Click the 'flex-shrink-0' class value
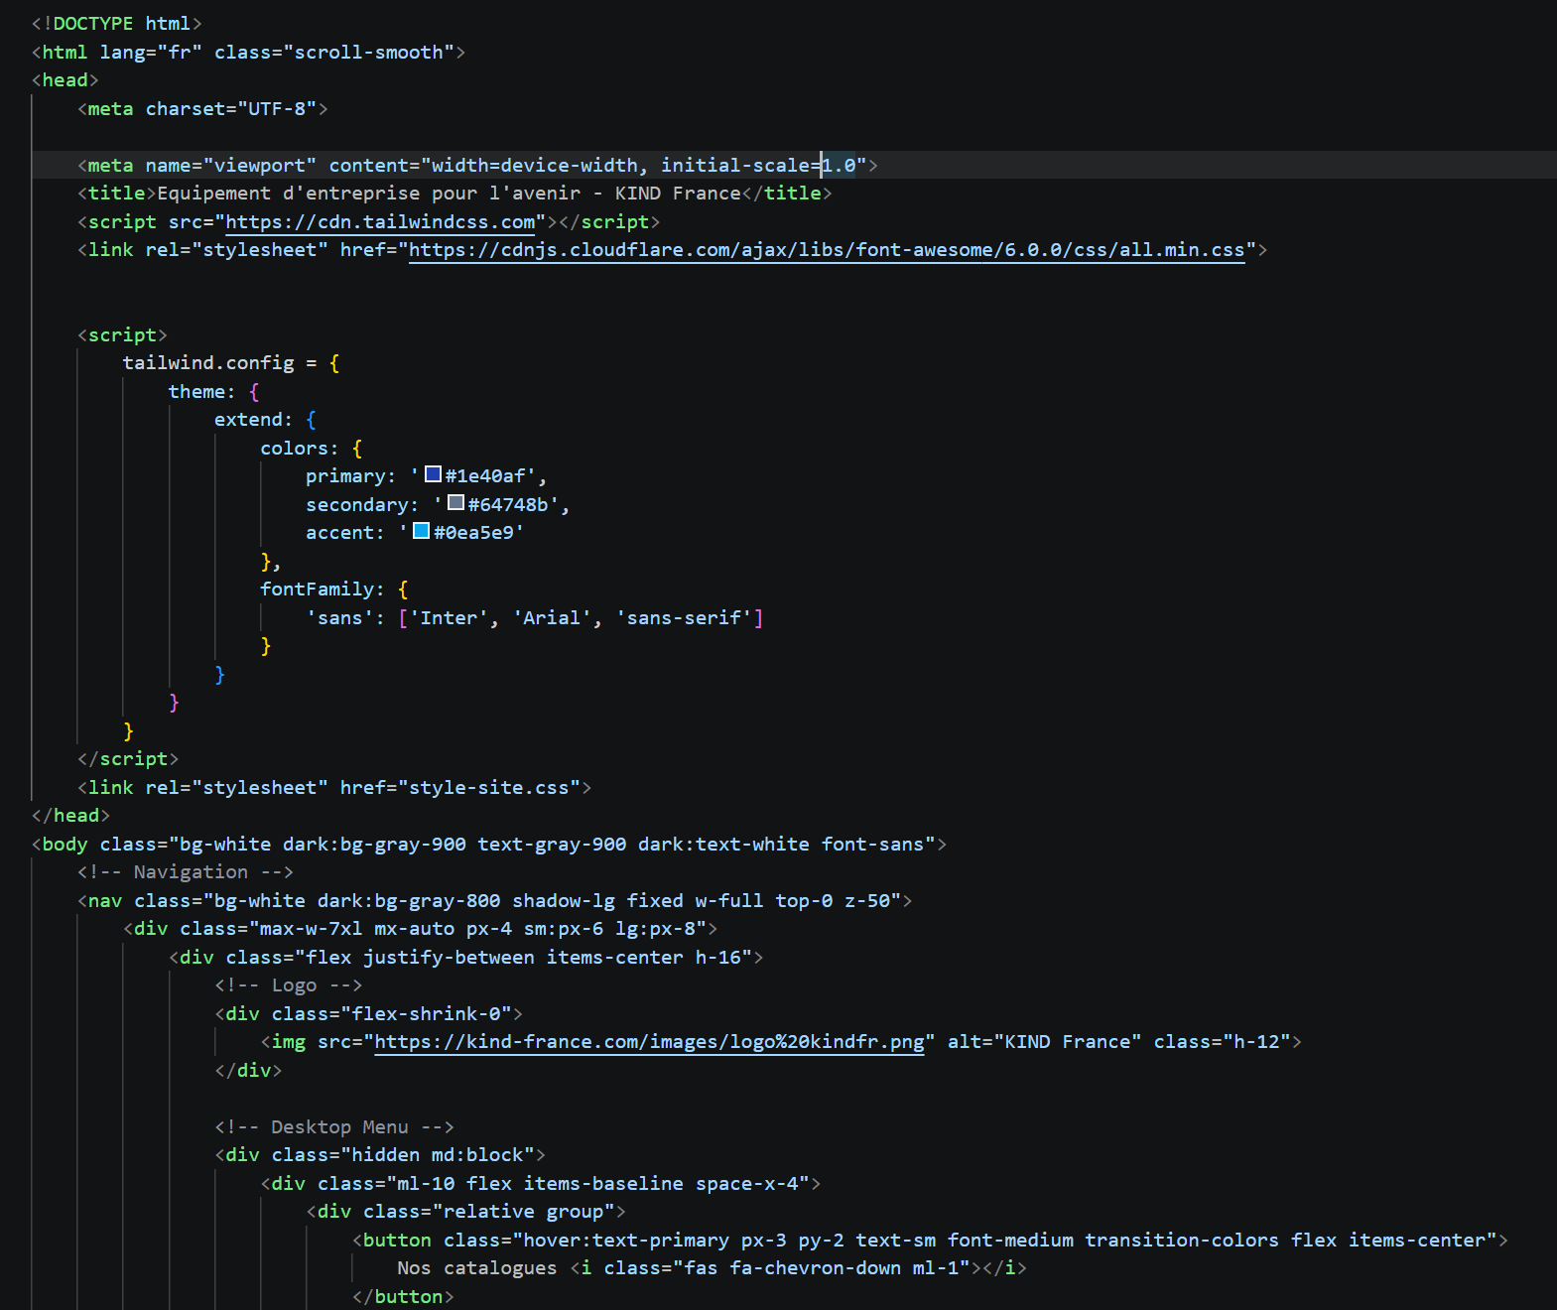The image size is (1557, 1310). (426, 1014)
